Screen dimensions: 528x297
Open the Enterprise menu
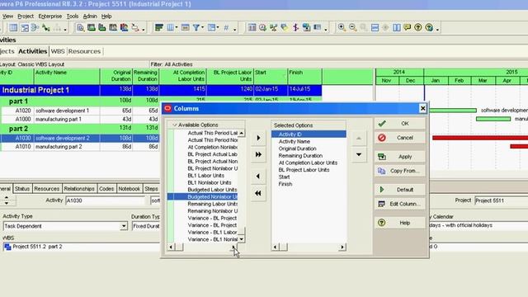coord(50,16)
